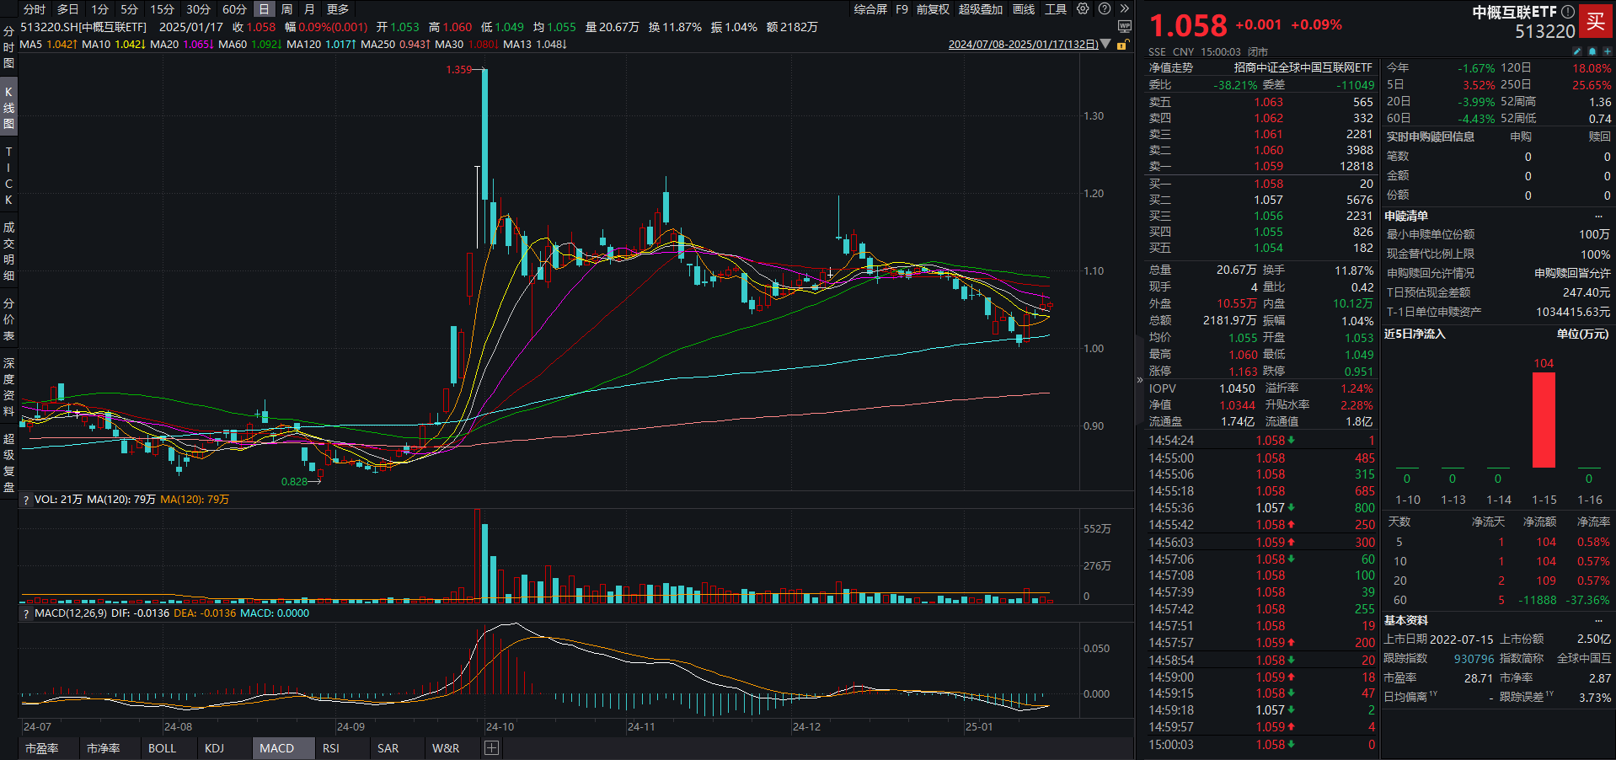Open the 更多 period dropdown

[x=338, y=9]
